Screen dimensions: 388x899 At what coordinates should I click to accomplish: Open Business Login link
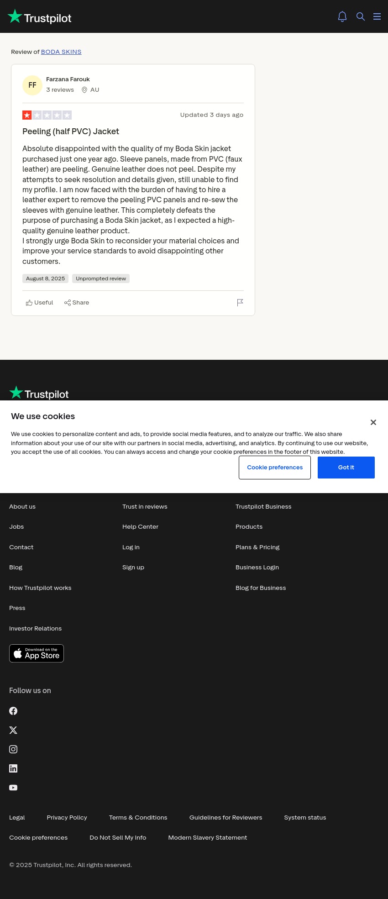click(257, 568)
